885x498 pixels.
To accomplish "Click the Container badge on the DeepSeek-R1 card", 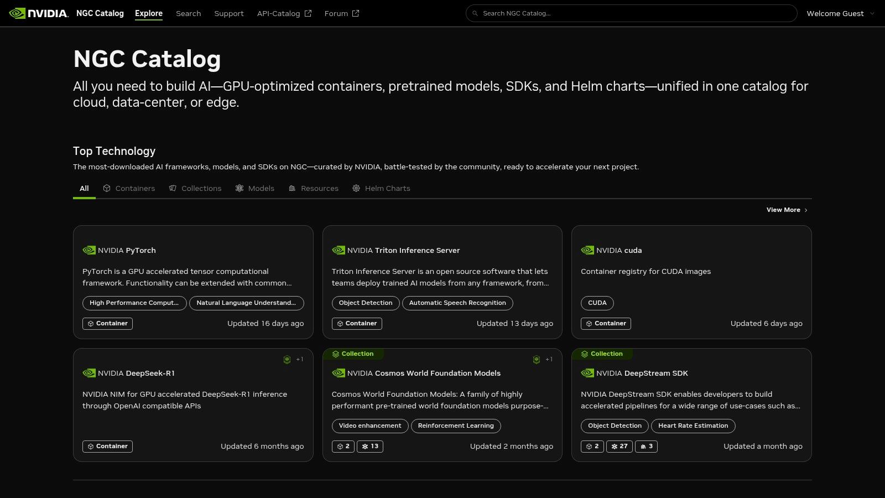I will 107,446.
